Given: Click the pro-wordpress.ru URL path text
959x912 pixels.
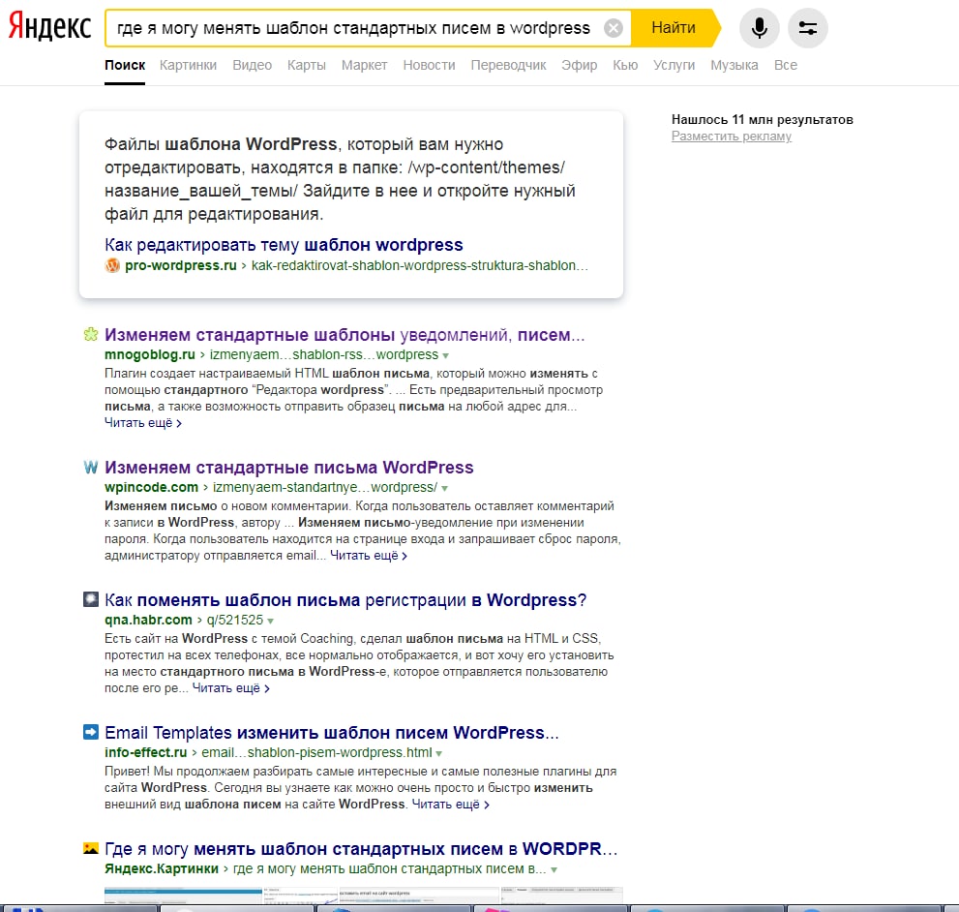Looking at the screenshot, I should point(420,265).
